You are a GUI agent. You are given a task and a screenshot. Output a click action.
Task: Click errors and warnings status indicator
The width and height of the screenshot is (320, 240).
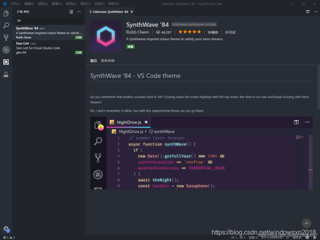8,237
